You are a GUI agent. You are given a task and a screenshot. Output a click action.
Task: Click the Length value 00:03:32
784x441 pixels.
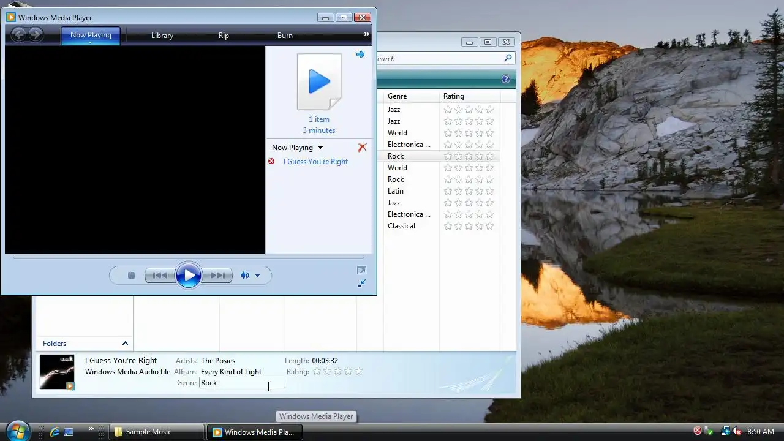[325, 361]
